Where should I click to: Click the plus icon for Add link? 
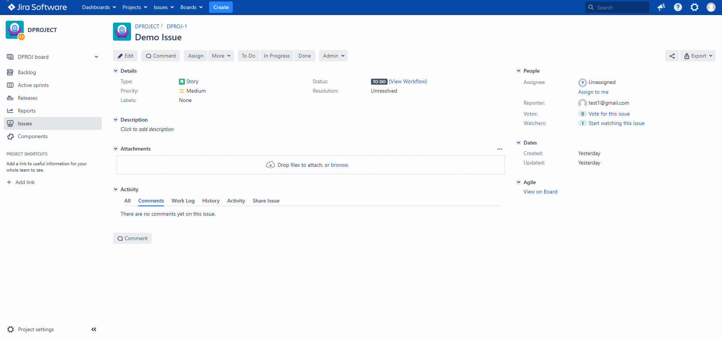(9, 182)
